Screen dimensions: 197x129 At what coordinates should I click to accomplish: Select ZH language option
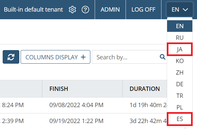point(180,73)
